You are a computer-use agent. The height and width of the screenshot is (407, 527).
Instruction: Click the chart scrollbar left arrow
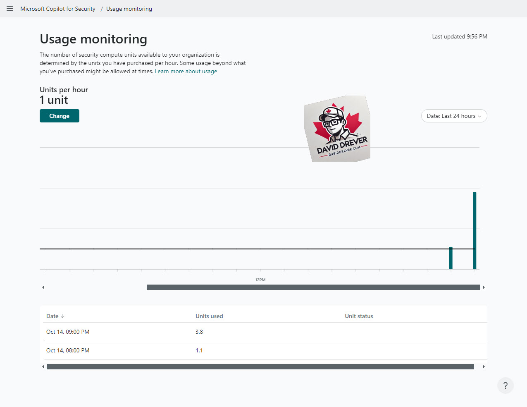tap(43, 287)
